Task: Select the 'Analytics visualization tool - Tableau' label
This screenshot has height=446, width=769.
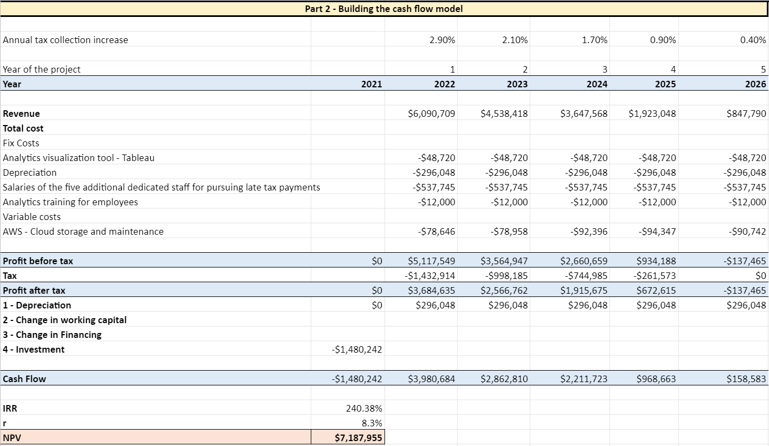Action: 79,158
